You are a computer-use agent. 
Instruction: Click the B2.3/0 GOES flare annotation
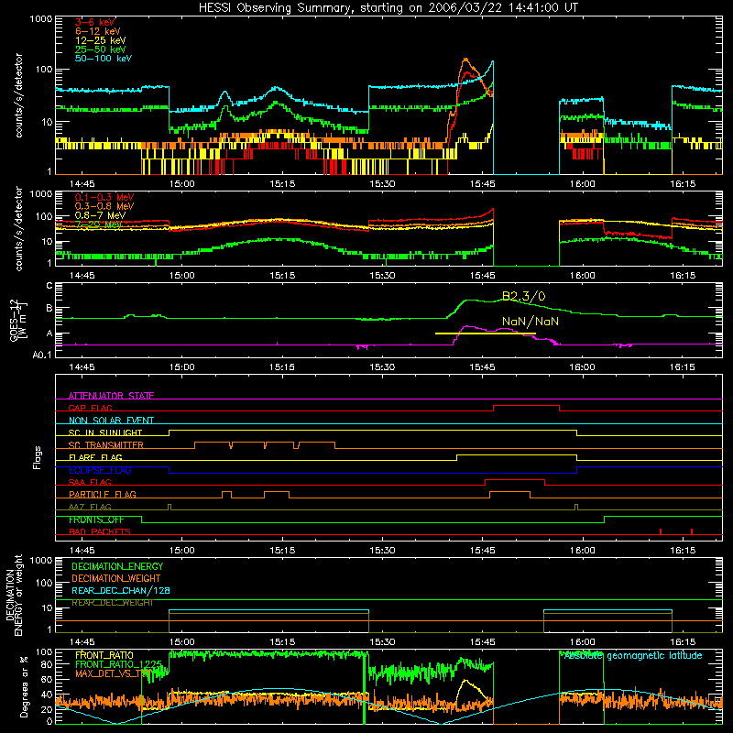(x=523, y=296)
